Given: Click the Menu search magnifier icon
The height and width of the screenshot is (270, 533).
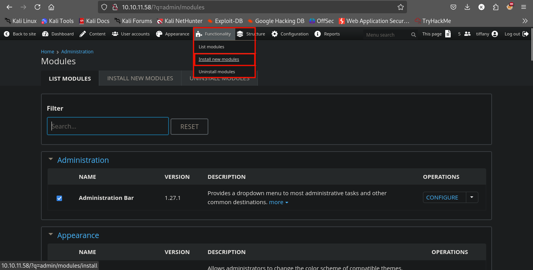Looking at the screenshot, I should pyautogui.click(x=413, y=35).
